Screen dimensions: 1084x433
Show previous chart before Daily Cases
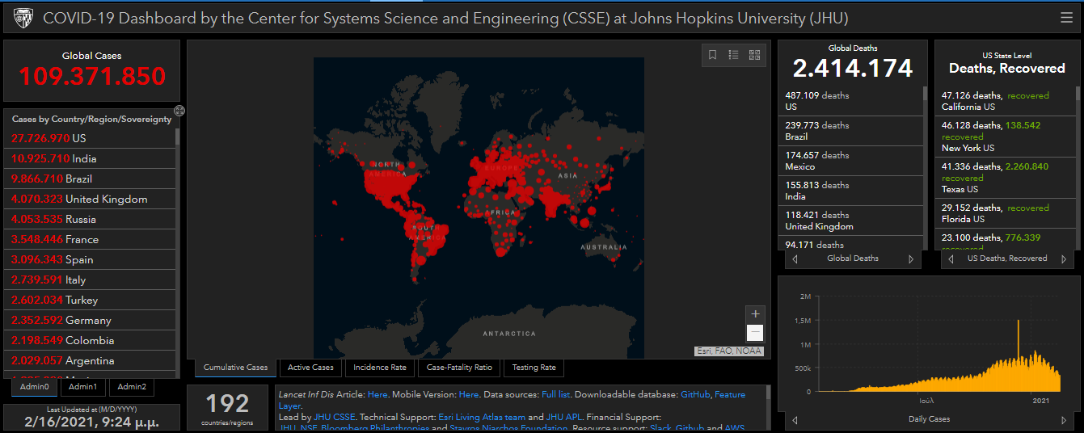point(795,420)
